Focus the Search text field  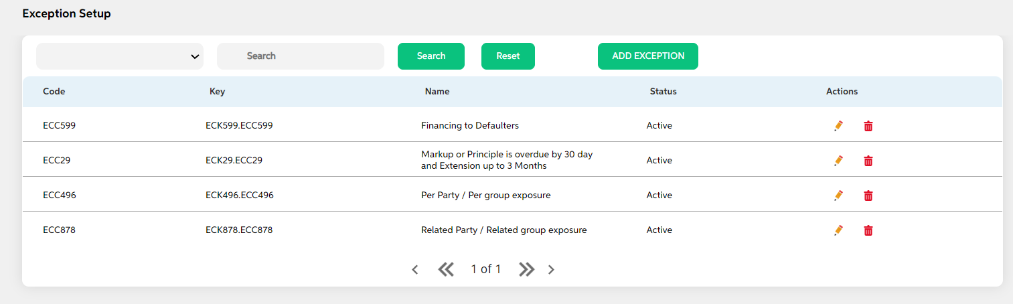301,56
